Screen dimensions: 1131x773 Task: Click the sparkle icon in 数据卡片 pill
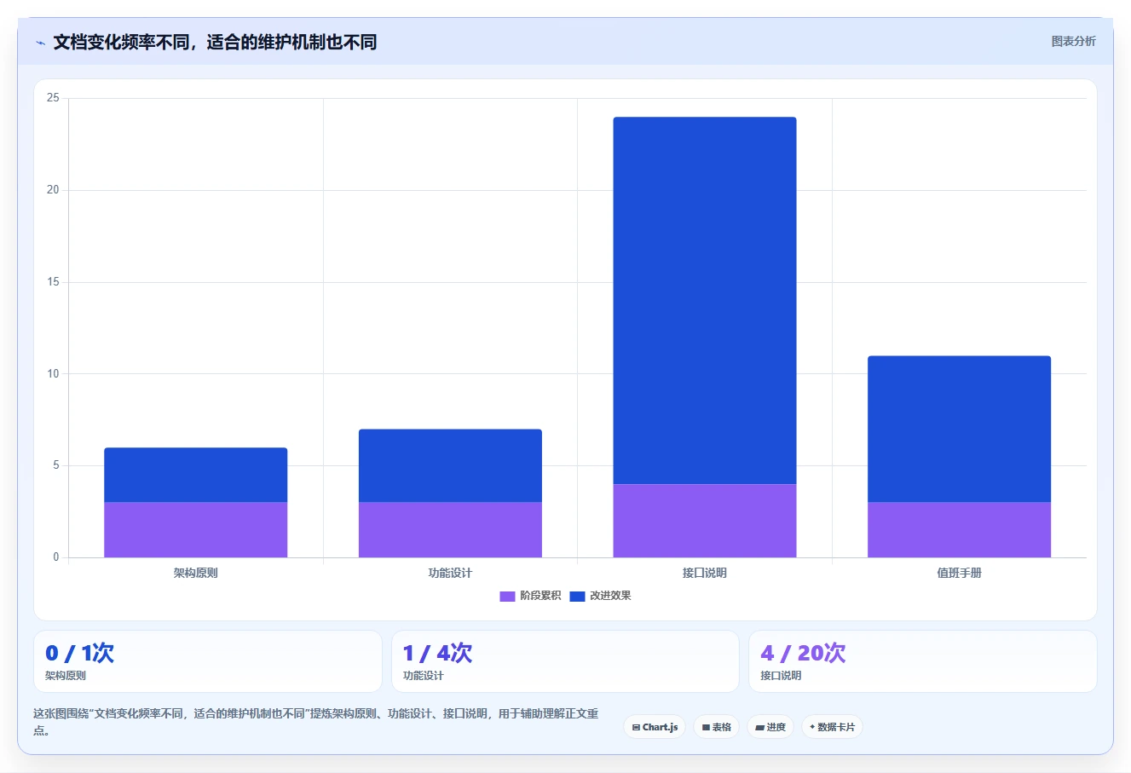[x=812, y=727]
